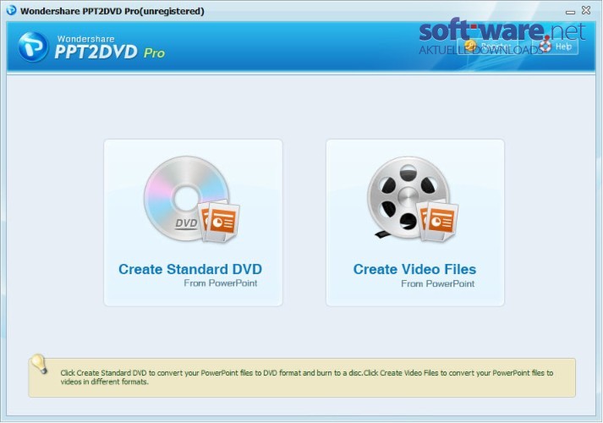Image resolution: width=603 pixels, height=423 pixels.
Task: Click the Create Standard DVD disc icon
Action: tap(191, 199)
